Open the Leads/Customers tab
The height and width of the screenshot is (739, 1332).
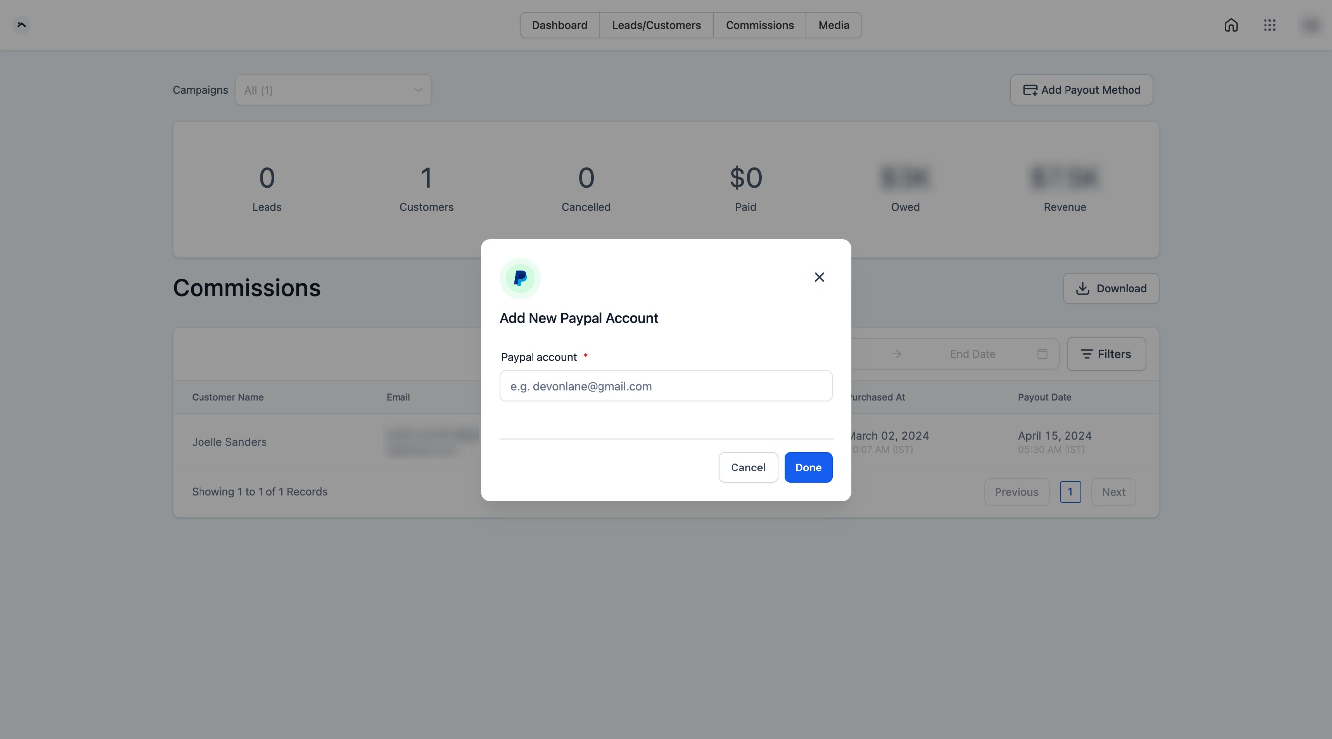[x=656, y=25]
